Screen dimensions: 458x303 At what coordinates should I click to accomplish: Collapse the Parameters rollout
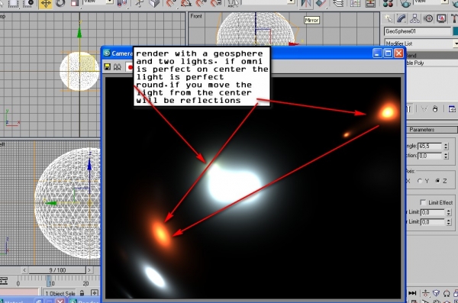(432, 130)
